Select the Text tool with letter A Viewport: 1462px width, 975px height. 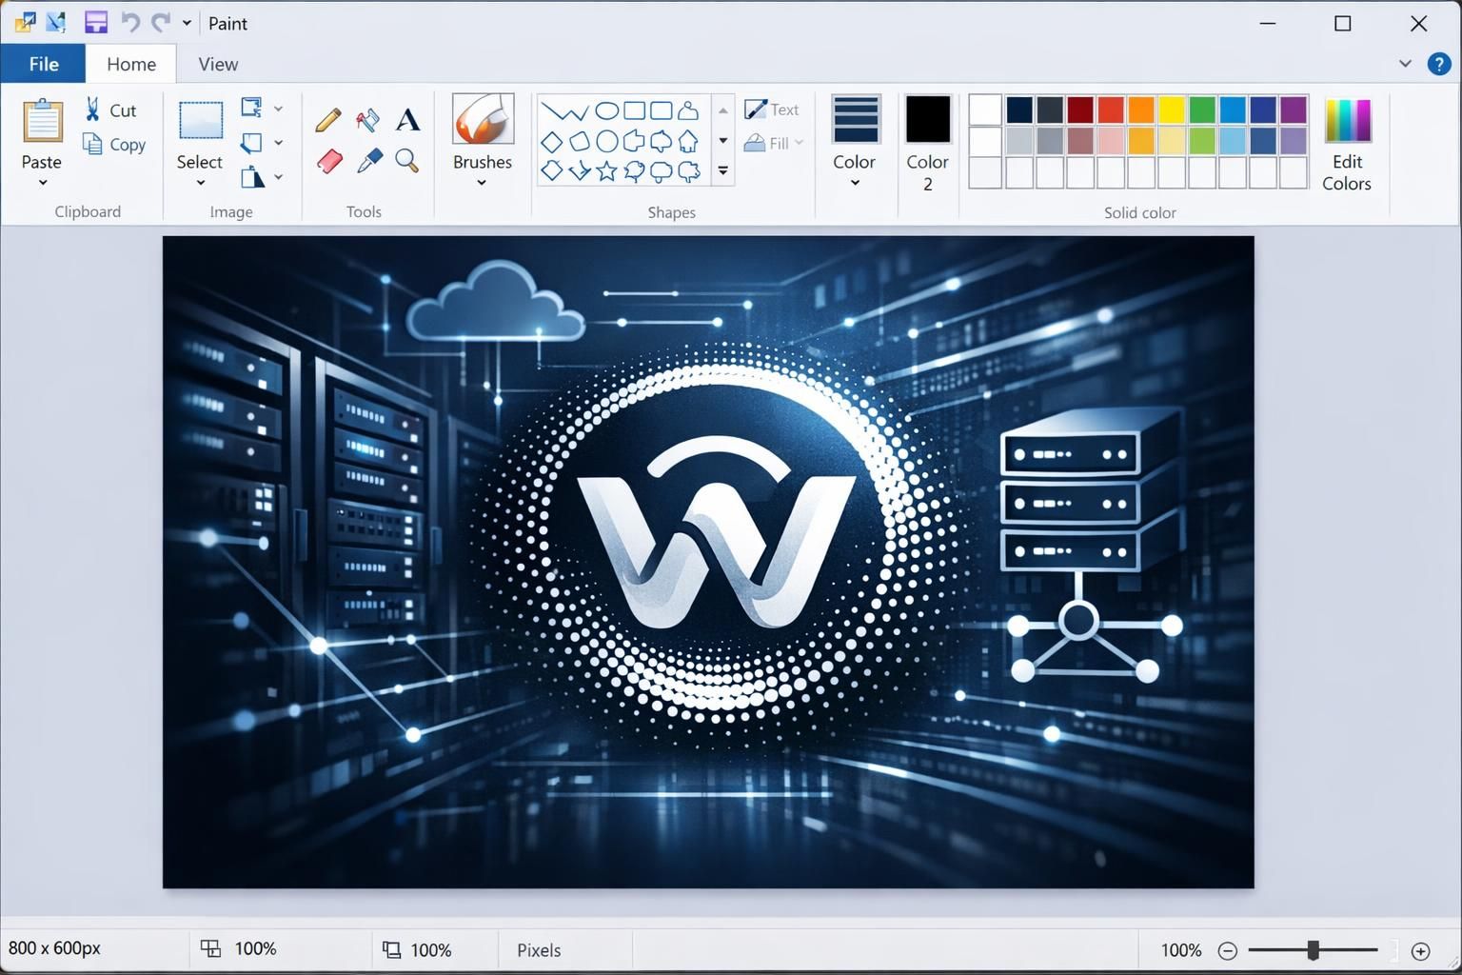(x=407, y=120)
